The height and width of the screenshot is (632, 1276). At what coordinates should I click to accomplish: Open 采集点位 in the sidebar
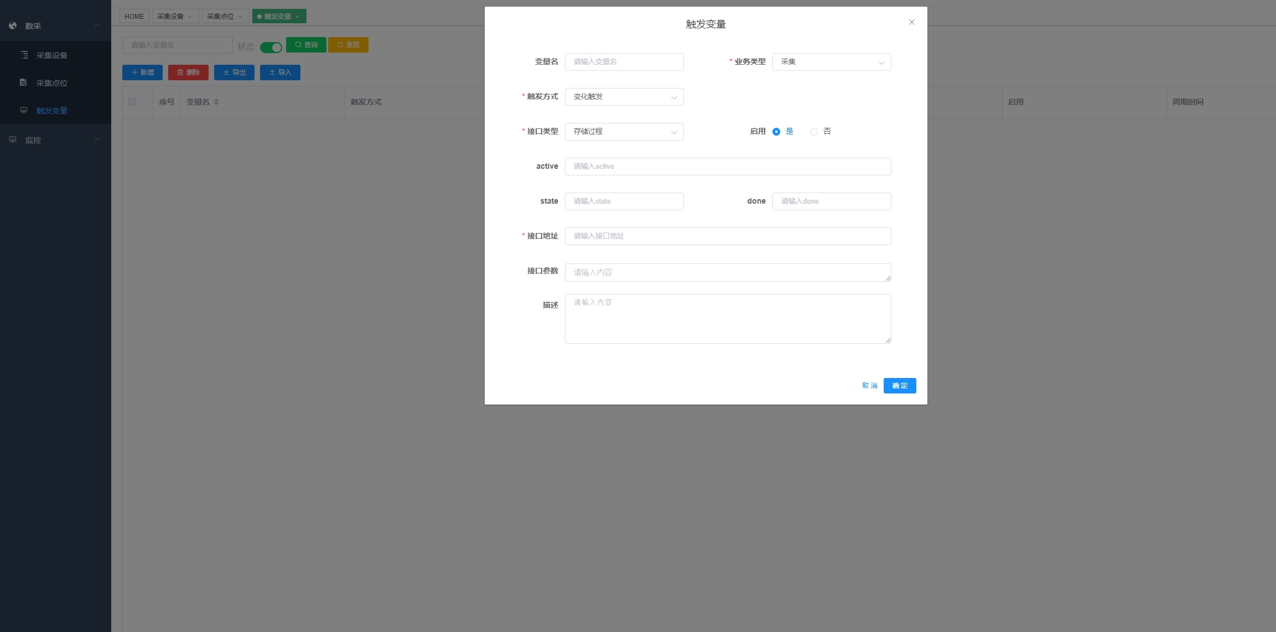(x=55, y=83)
